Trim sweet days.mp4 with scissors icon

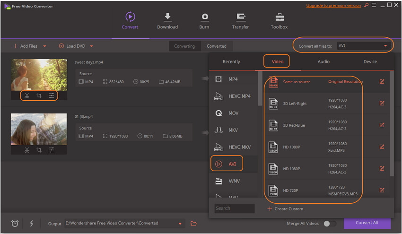(27, 96)
